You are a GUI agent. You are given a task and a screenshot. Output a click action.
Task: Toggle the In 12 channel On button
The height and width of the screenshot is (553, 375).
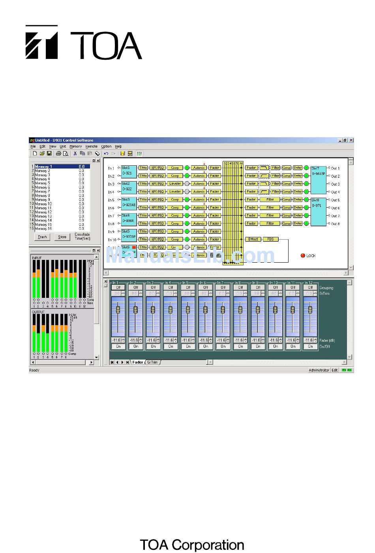pyautogui.click(x=310, y=347)
